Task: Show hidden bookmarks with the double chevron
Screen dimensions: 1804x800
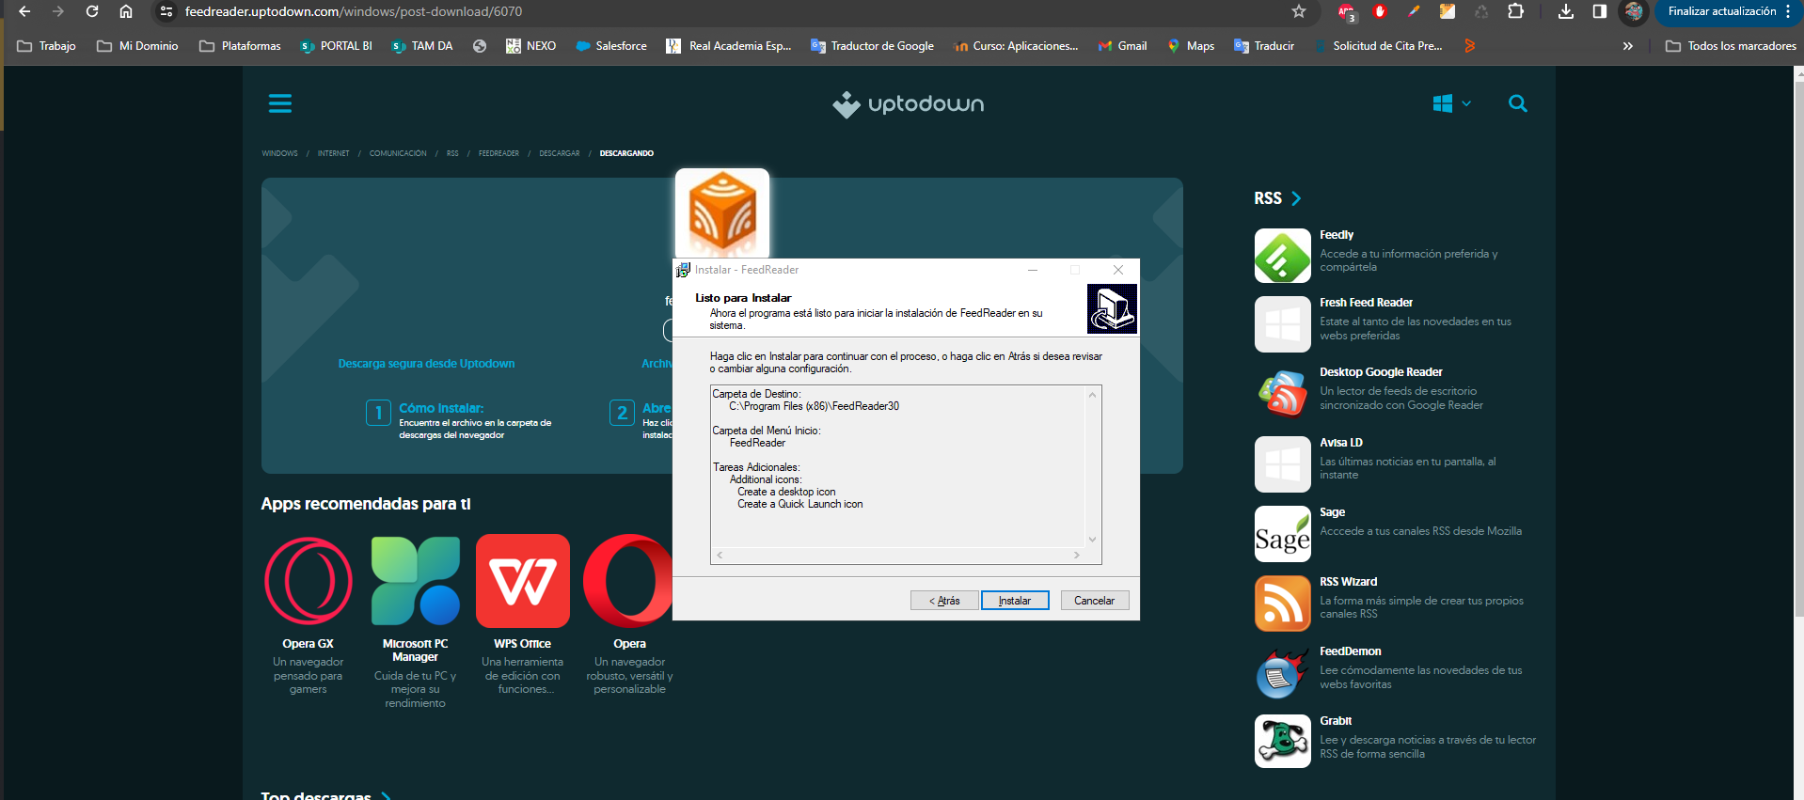Action: click(1627, 46)
